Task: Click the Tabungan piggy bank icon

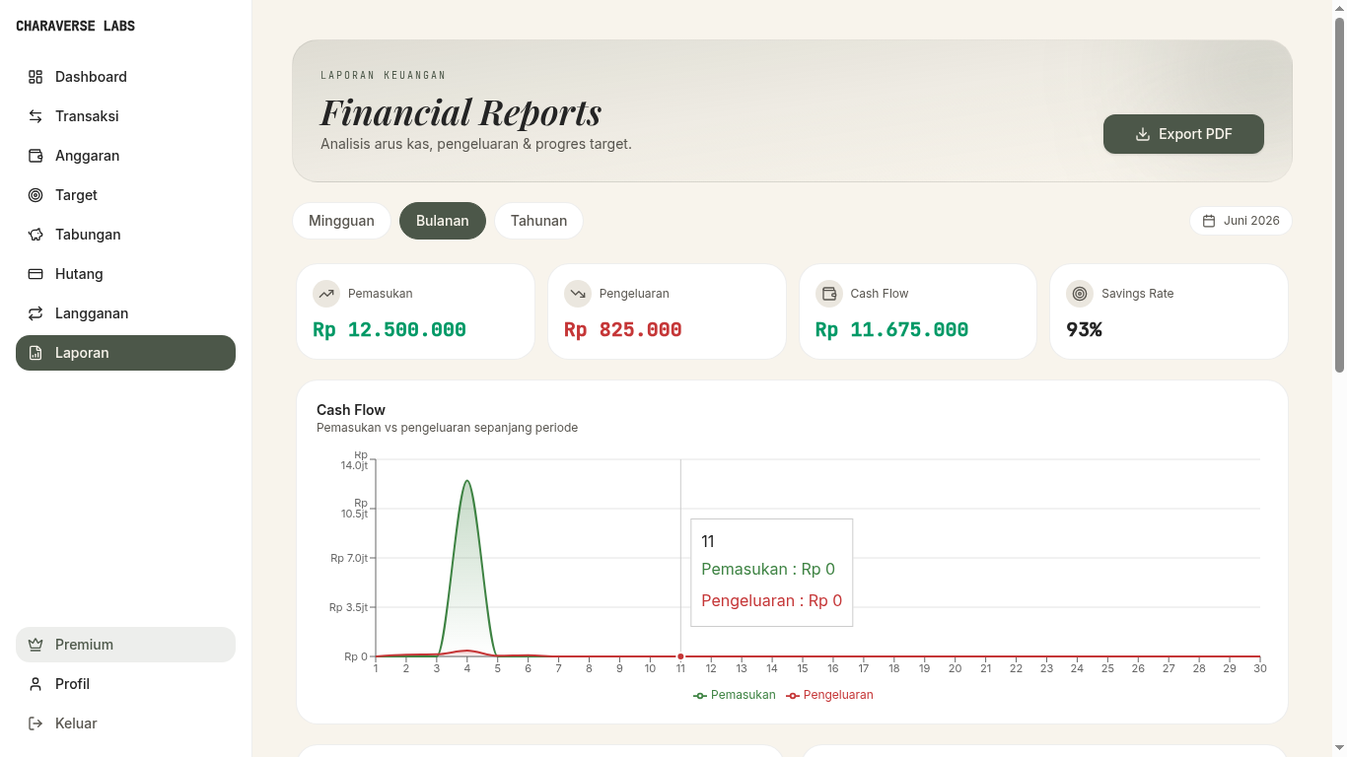Action: click(x=35, y=235)
